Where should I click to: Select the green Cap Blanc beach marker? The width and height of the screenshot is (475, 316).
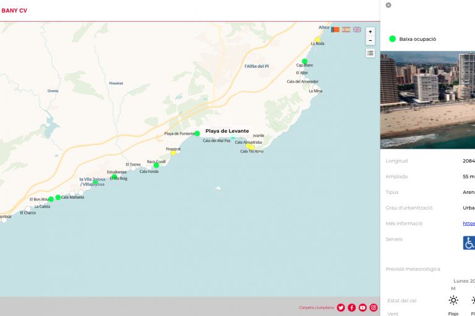(x=304, y=61)
